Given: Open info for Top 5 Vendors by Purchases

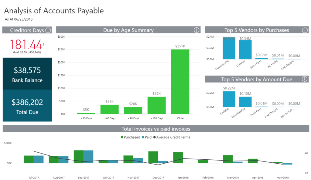Looking at the screenshot, I should click(x=305, y=30).
